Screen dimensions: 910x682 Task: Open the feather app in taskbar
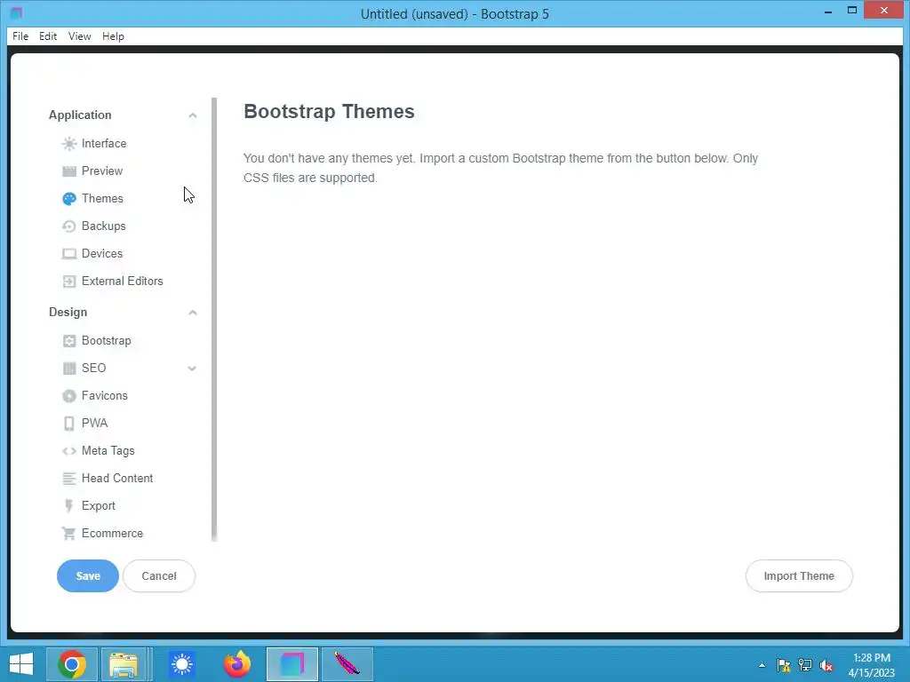tap(347, 664)
